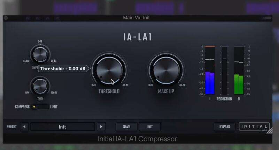Toggle the Compress/Limit mode switch
Screen dimensions: 279x150
(40, 107)
